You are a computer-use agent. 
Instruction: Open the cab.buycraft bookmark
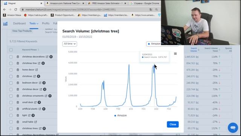(36, 15)
